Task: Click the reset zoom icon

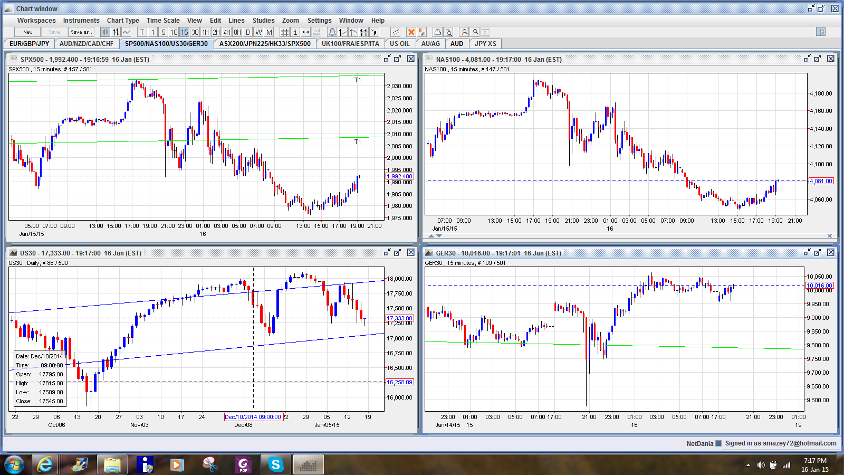Action: coord(485,32)
